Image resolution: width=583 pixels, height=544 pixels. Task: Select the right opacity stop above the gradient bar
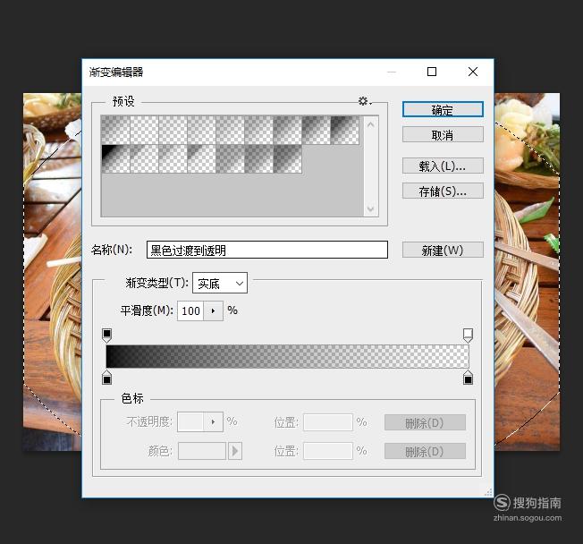click(468, 335)
